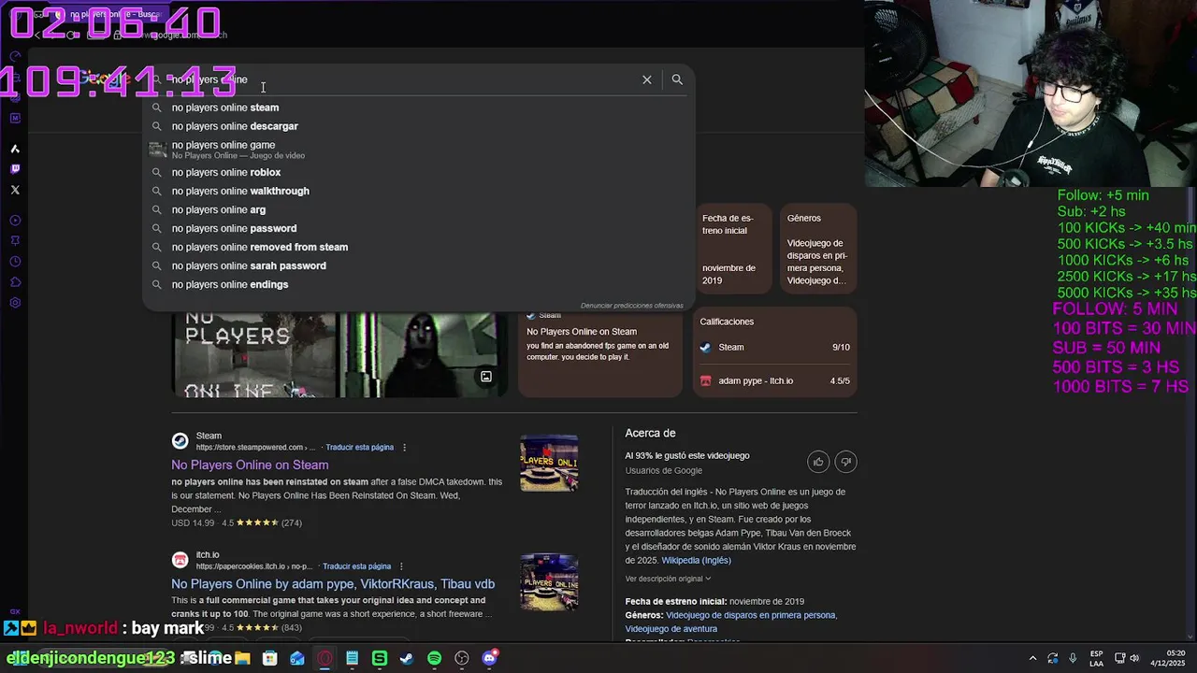Open Extensions cube icon in the sidebar
Image resolution: width=1197 pixels, height=673 pixels.
pos(15,282)
